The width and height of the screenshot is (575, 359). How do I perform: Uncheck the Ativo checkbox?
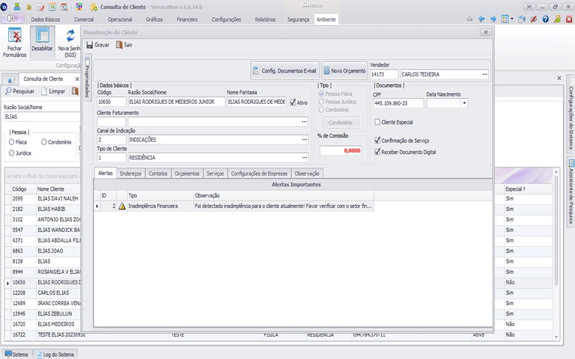click(293, 102)
